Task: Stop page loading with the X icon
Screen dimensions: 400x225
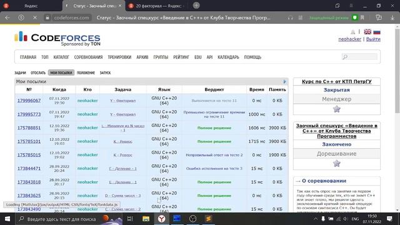Action: (35, 17)
